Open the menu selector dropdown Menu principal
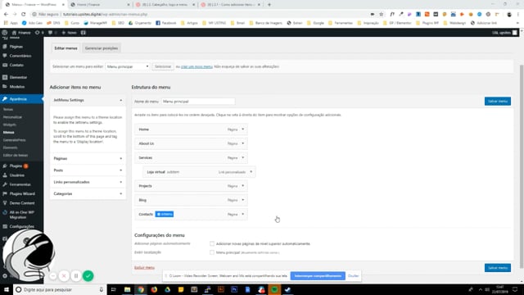This screenshot has height=295, width=524. tap(128, 66)
